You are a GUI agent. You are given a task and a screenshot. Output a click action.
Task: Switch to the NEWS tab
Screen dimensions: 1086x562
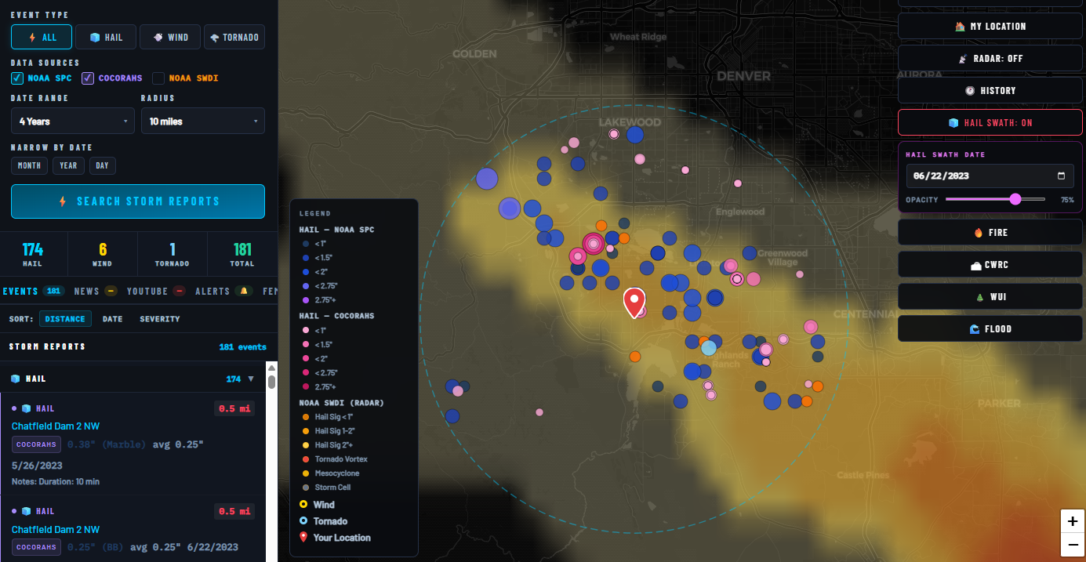click(96, 291)
